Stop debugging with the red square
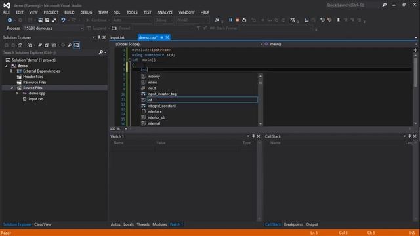Viewport: 420px width, 236px height. (238, 20)
